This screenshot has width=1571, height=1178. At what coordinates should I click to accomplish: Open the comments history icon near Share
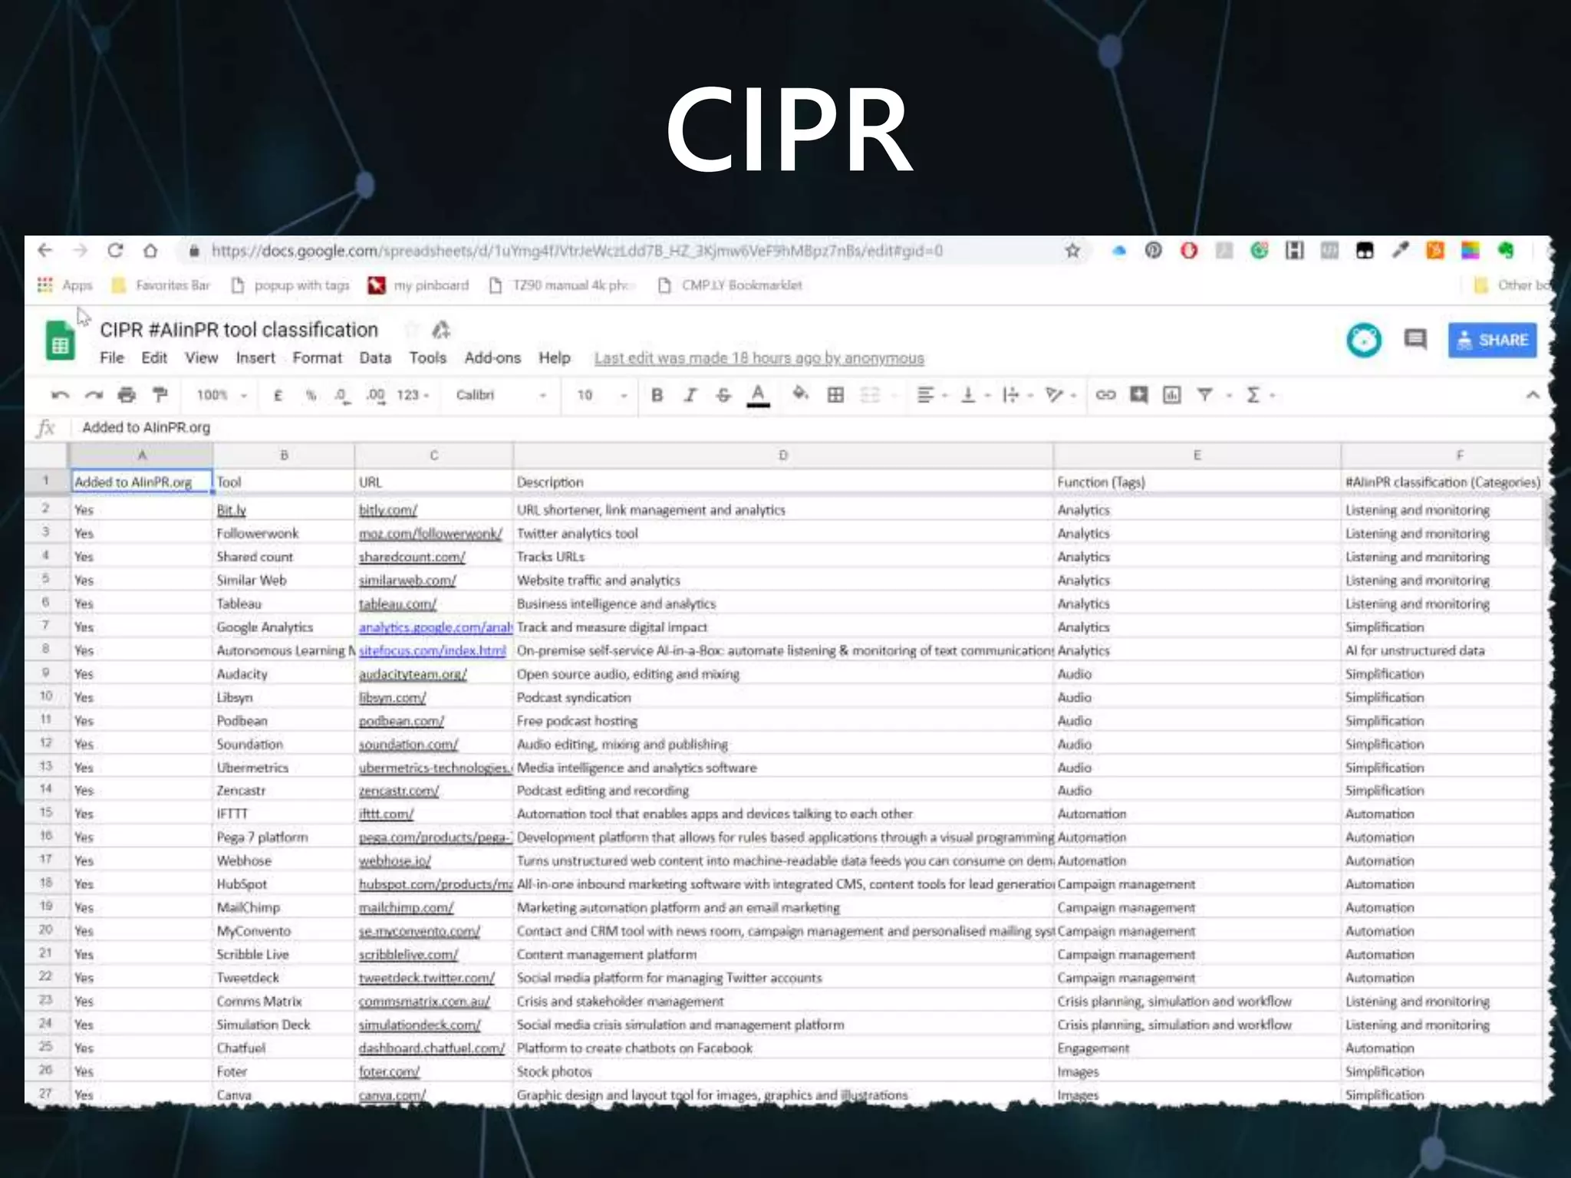point(1415,339)
